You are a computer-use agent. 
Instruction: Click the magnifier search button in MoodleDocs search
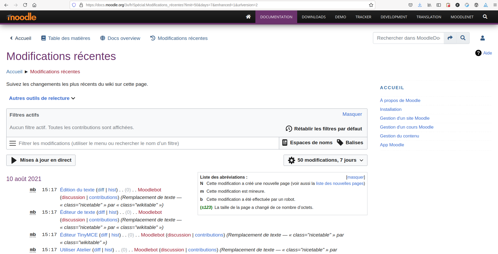point(463,38)
